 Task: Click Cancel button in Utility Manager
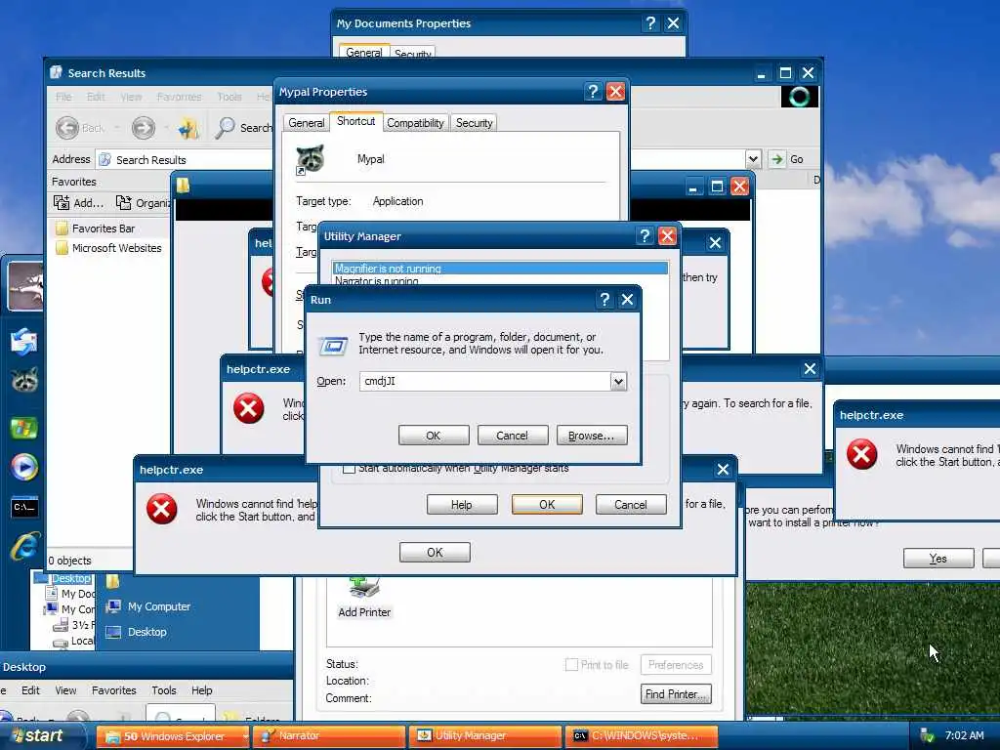[x=631, y=505]
